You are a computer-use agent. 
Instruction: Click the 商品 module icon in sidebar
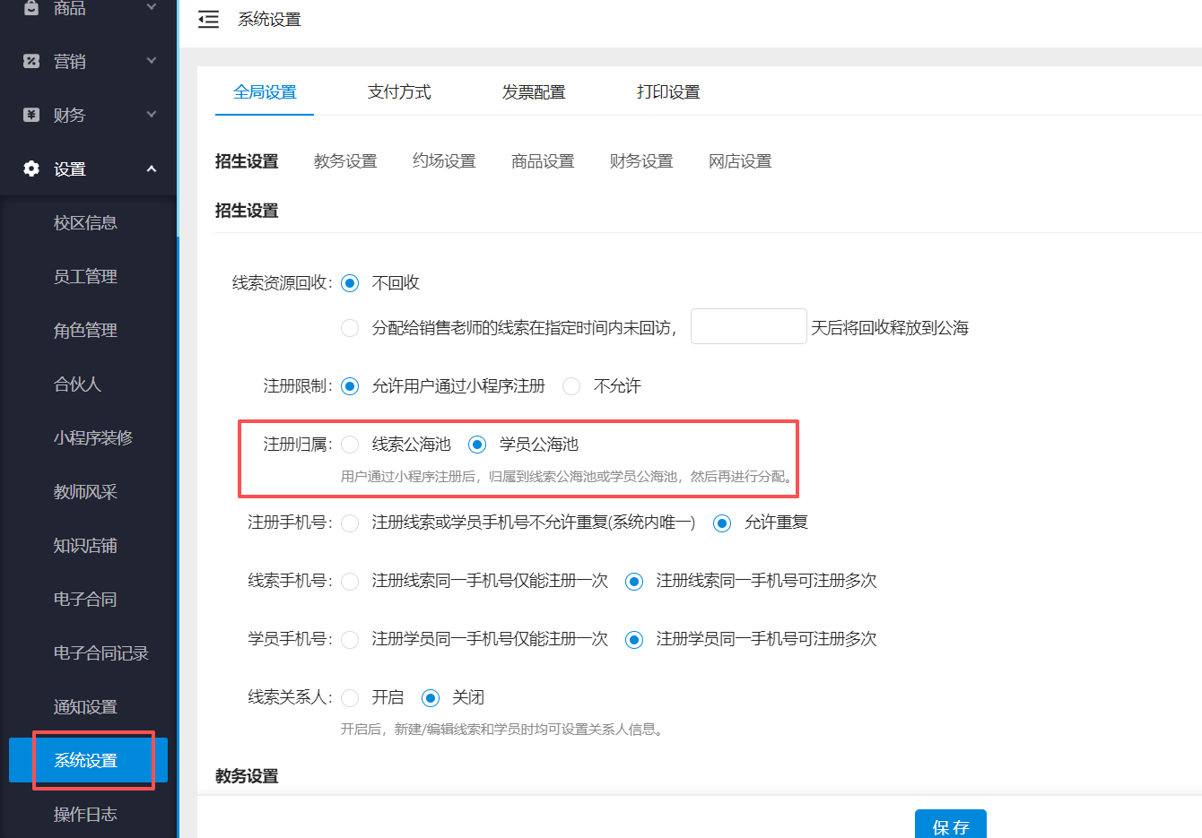(30, 9)
